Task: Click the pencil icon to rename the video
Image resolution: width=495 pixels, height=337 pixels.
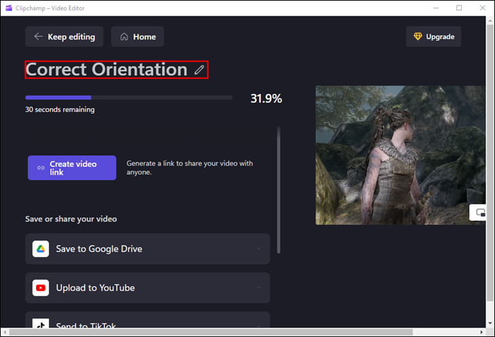Action: [199, 70]
